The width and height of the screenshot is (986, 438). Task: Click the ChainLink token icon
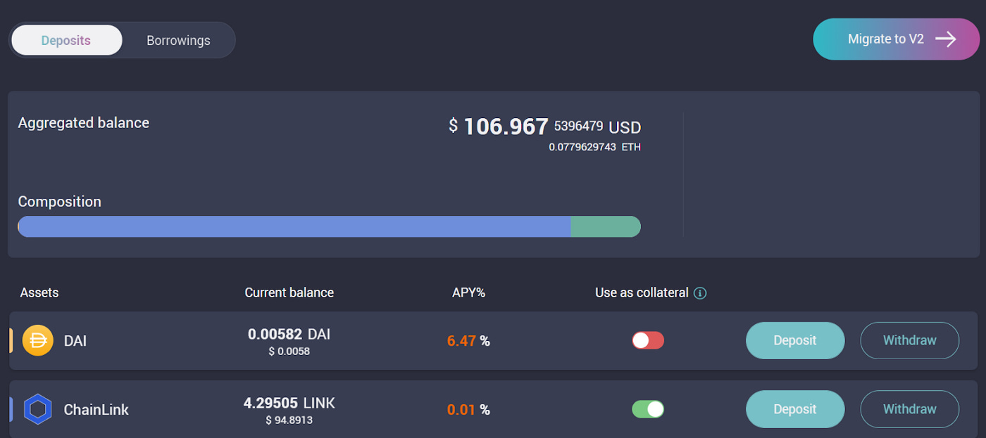38,409
